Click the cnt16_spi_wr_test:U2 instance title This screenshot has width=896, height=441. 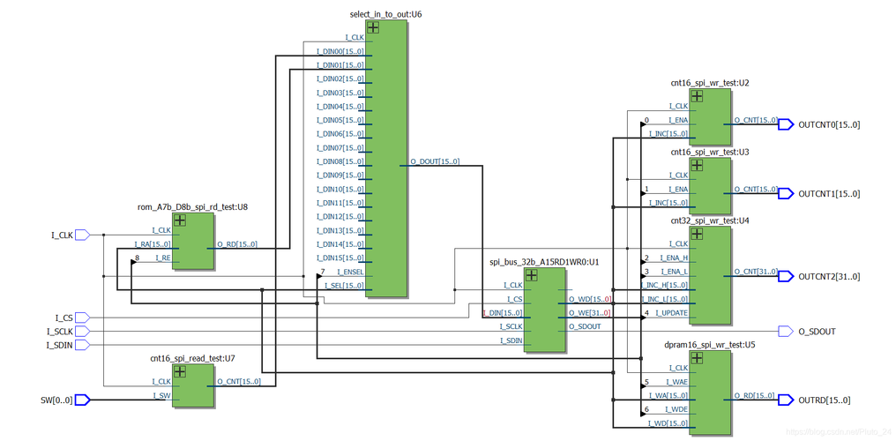tap(710, 83)
